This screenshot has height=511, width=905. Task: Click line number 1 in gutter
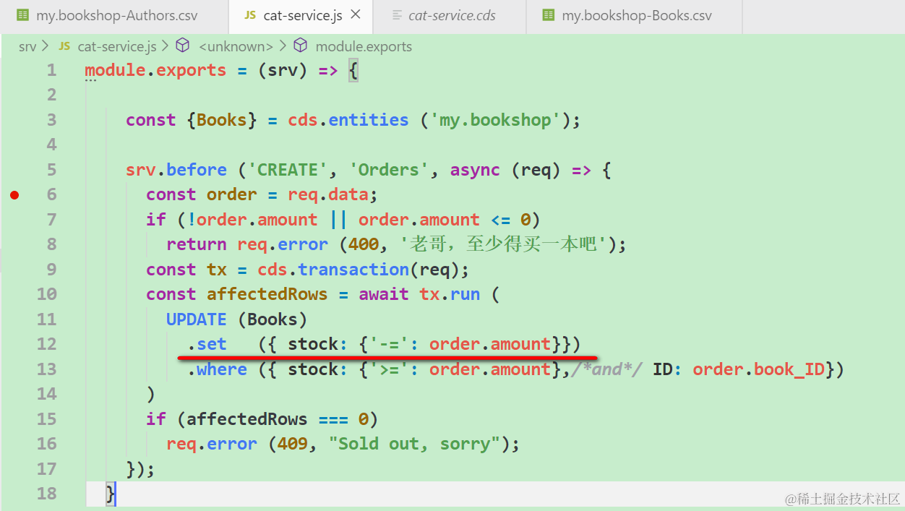click(51, 70)
